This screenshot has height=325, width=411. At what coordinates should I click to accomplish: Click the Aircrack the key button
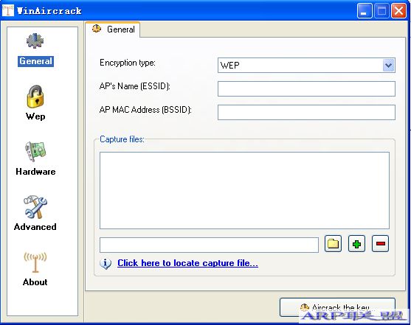click(337, 307)
